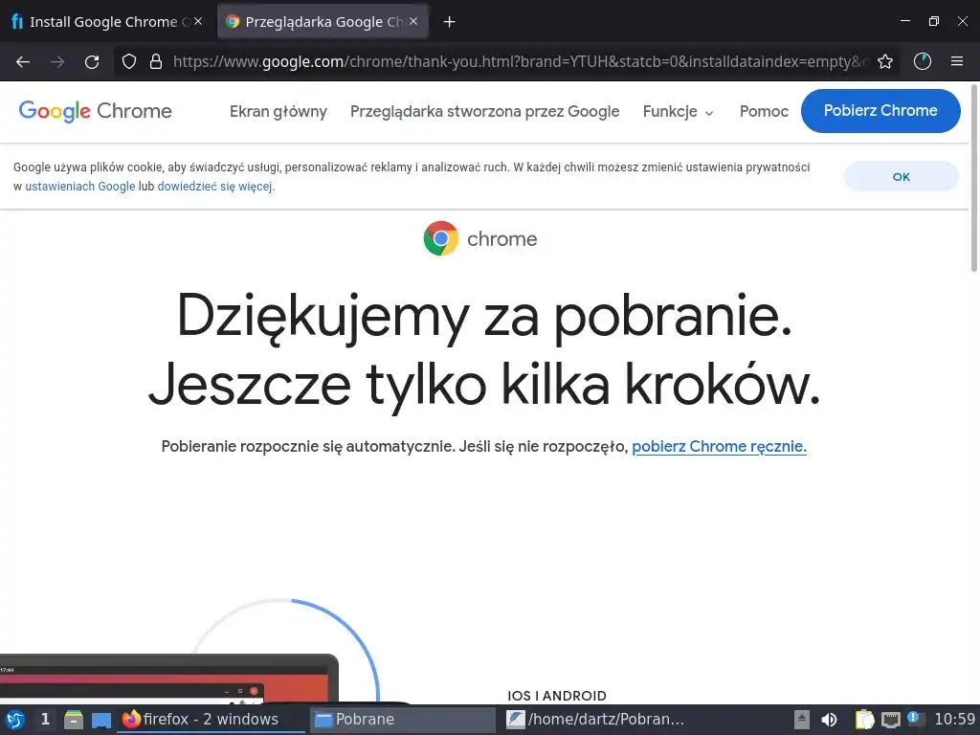Click the pobierz Chrome ręcznie link

pyautogui.click(x=720, y=446)
